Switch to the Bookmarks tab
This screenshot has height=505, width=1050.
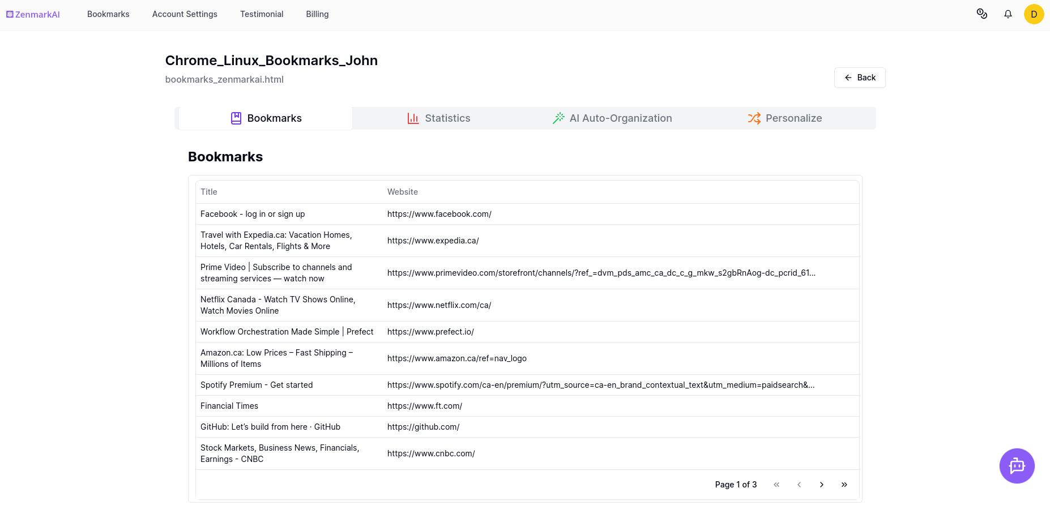coord(266,118)
